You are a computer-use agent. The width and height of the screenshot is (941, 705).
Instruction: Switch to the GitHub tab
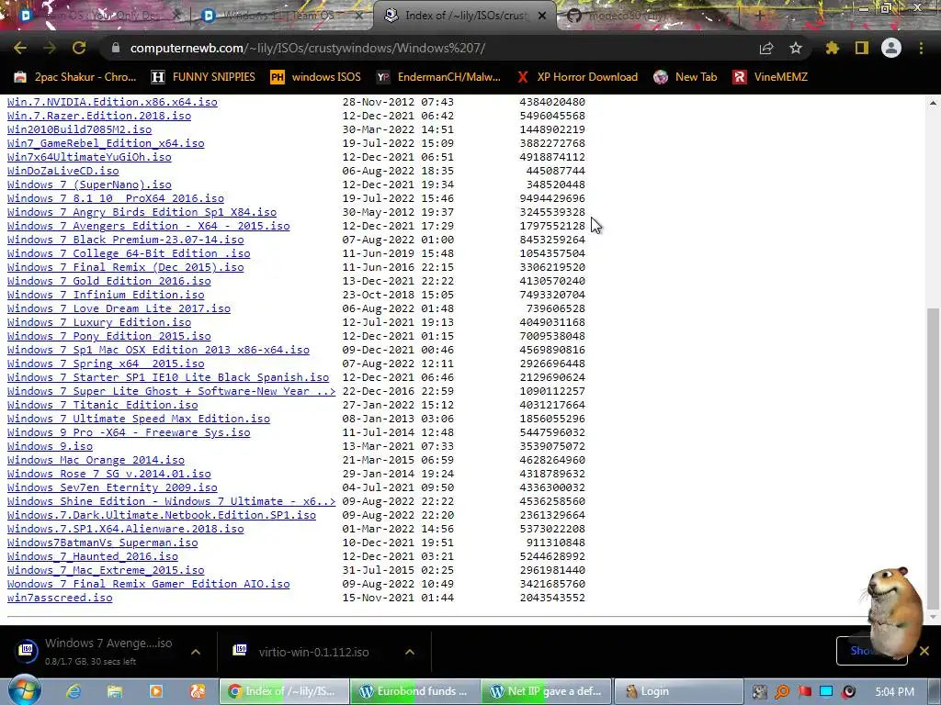click(642, 16)
